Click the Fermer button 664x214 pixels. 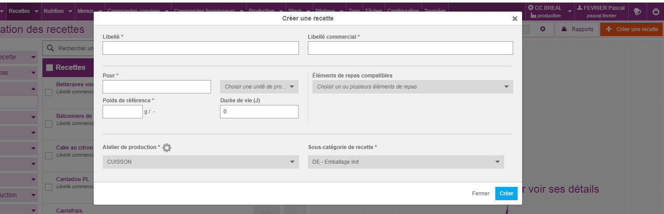(x=481, y=194)
